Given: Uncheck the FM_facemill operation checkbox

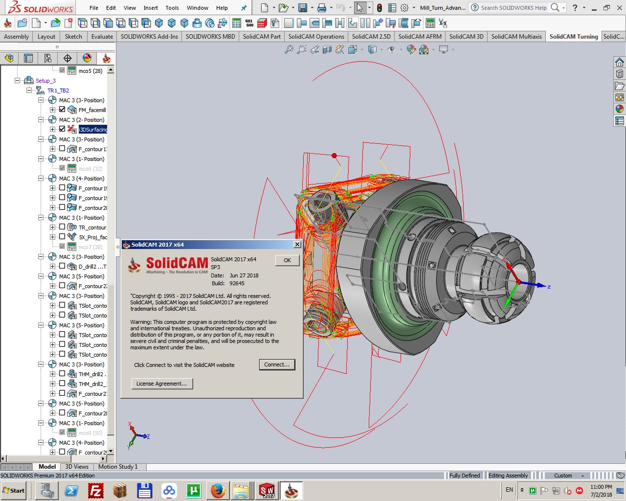Looking at the screenshot, I should (x=62, y=110).
